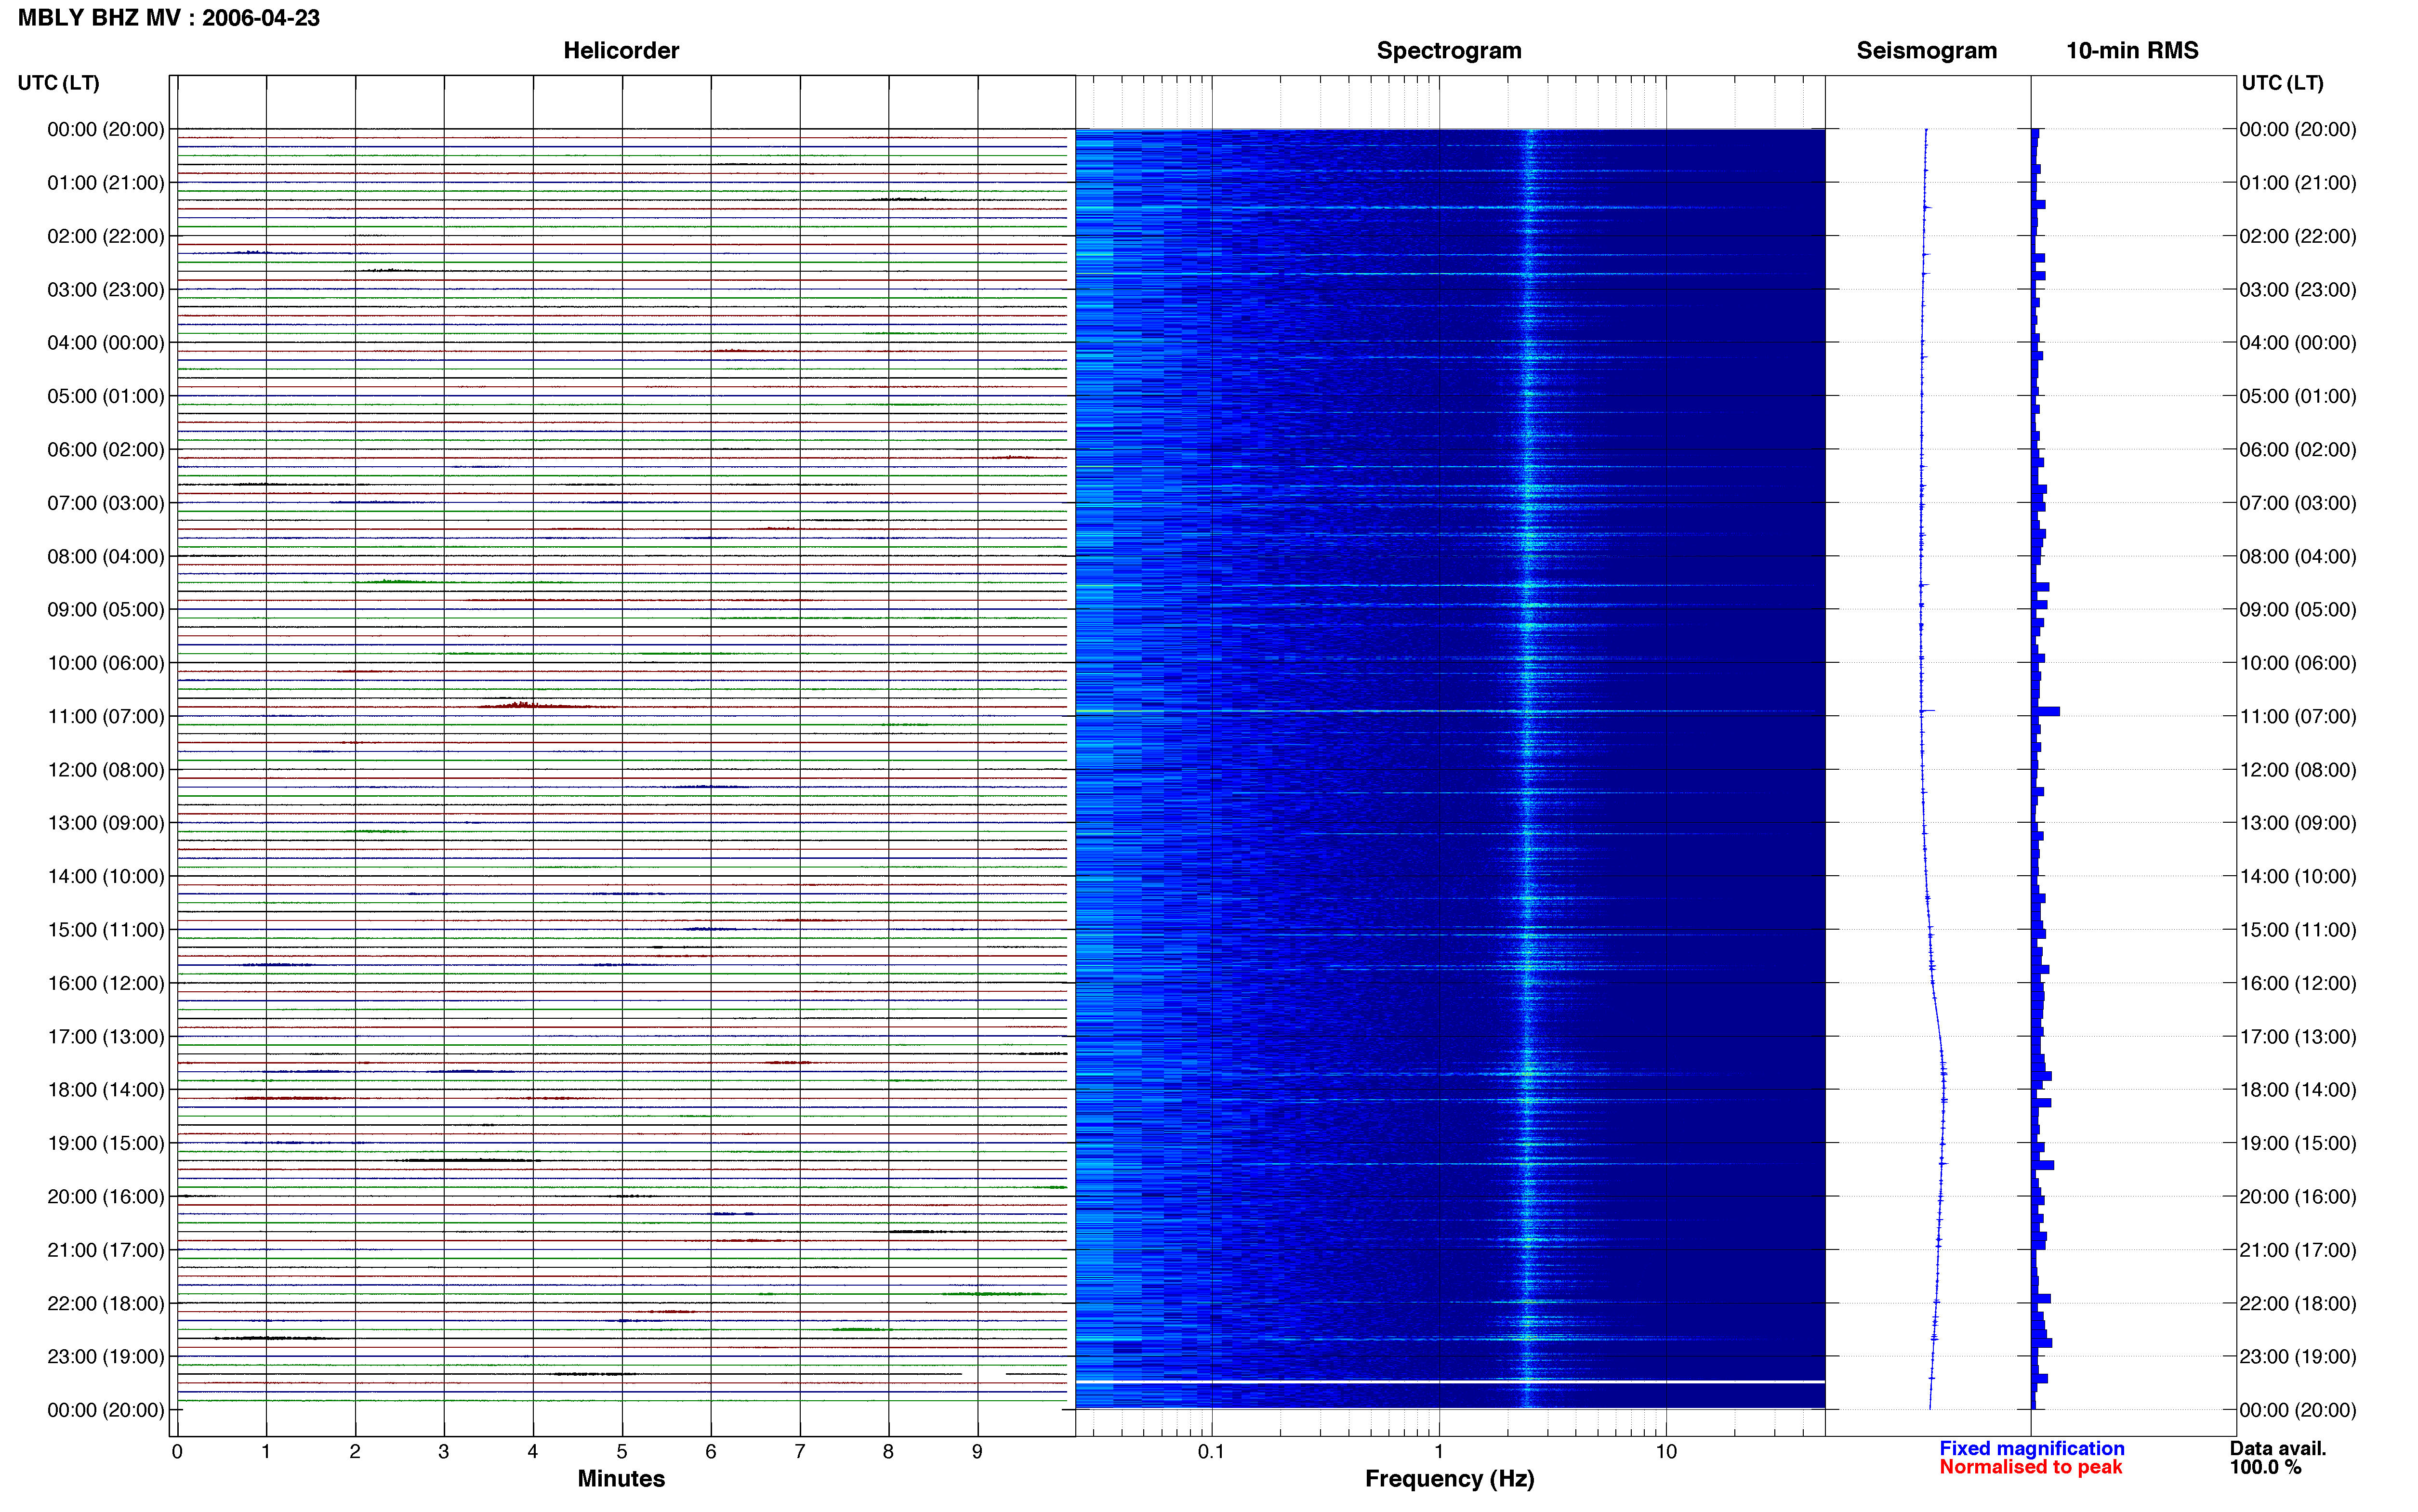Click left time label 18:00 (14:00)
This screenshot has width=2418, height=1512.
[x=105, y=1090]
